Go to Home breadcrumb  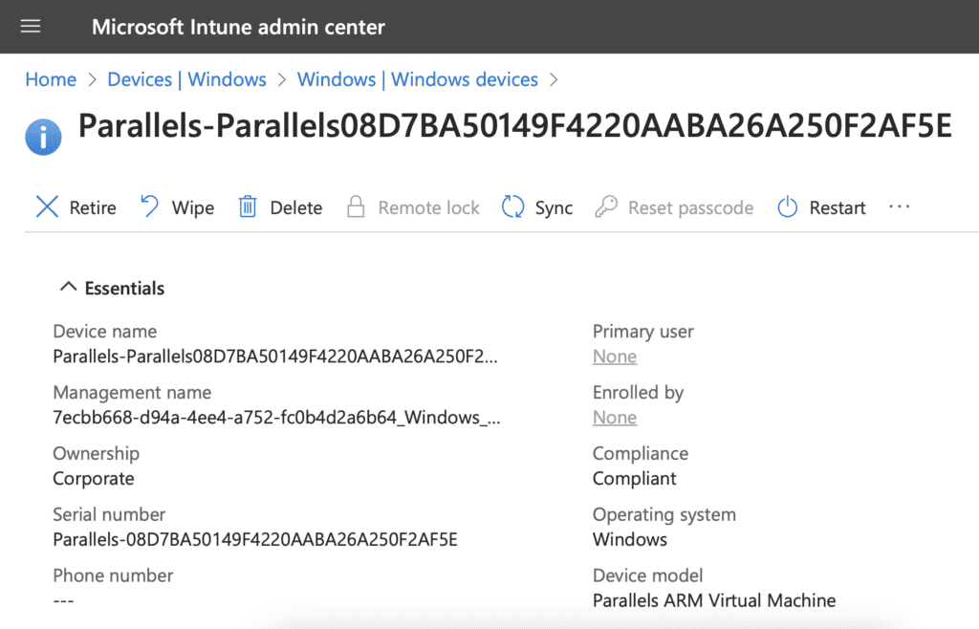point(51,79)
